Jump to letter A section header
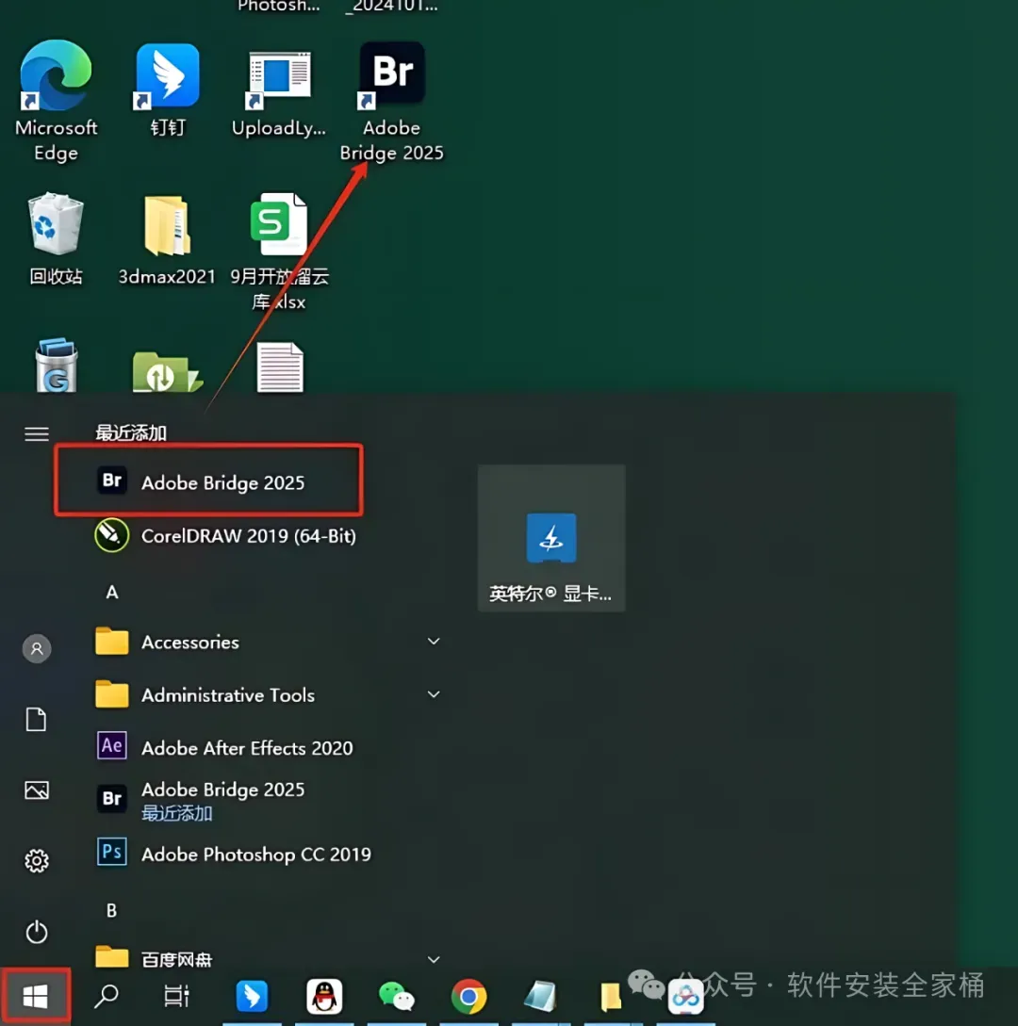 (112, 592)
